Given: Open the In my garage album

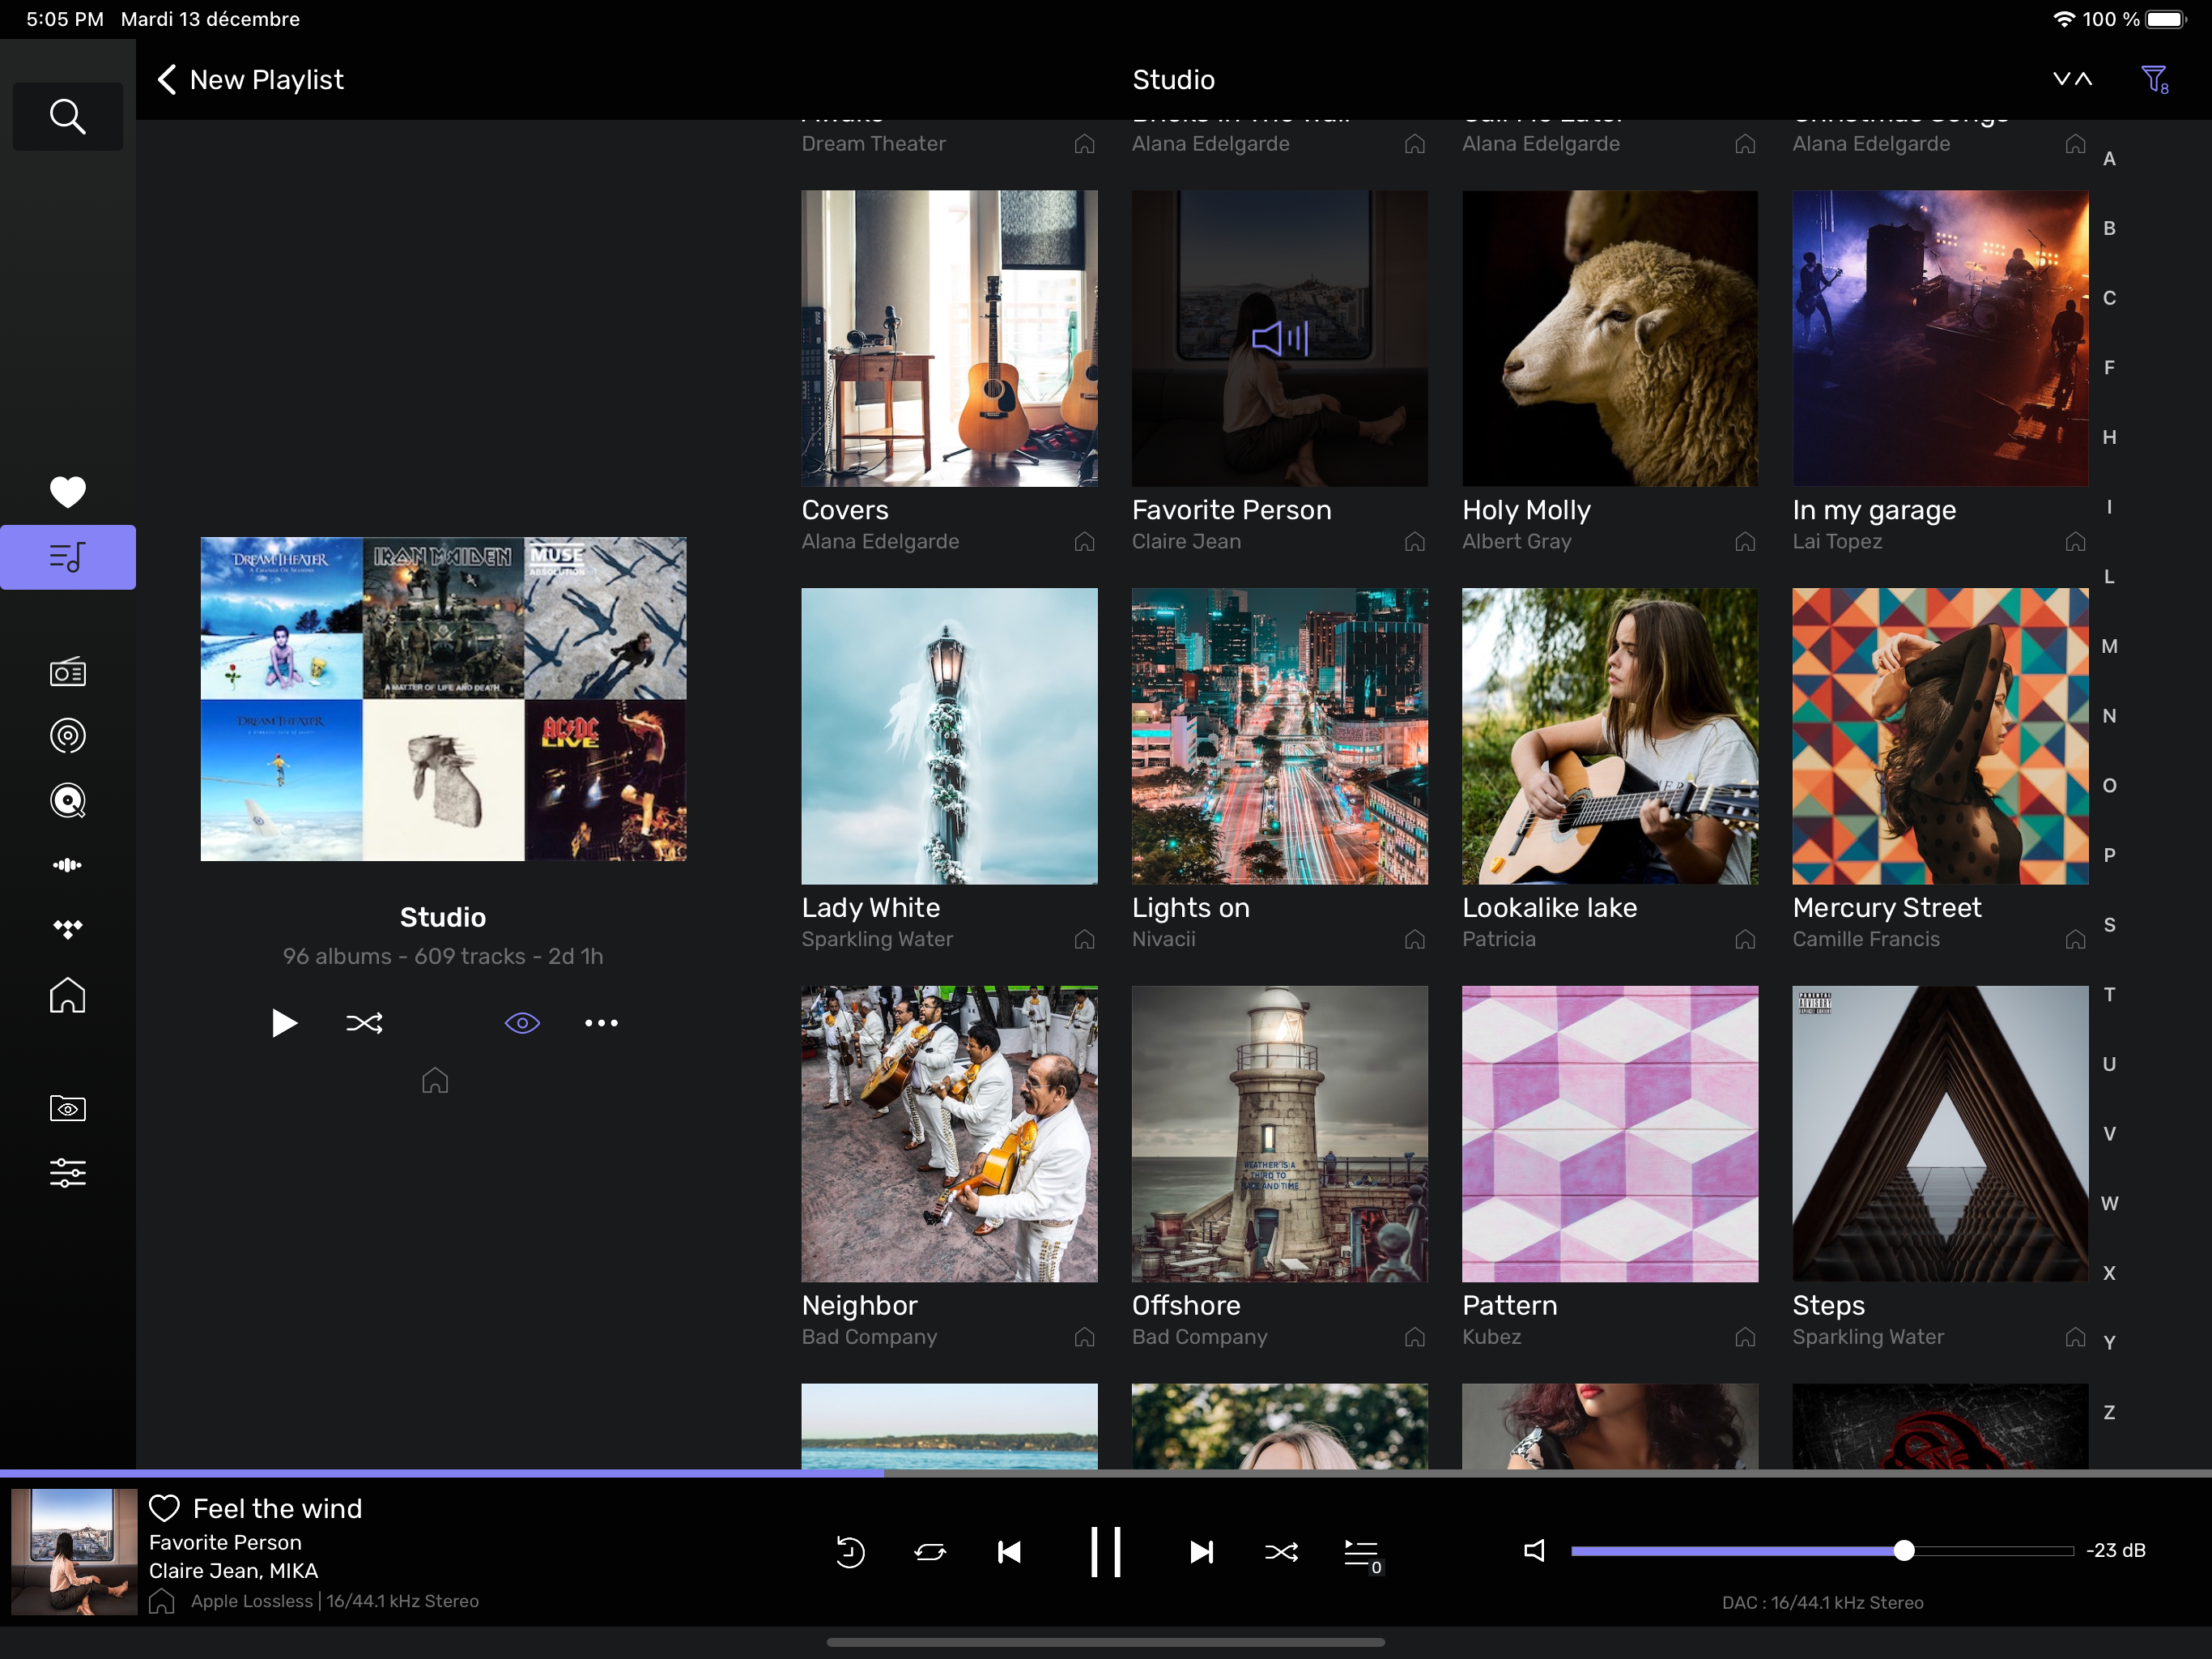Looking at the screenshot, I should coord(1940,339).
